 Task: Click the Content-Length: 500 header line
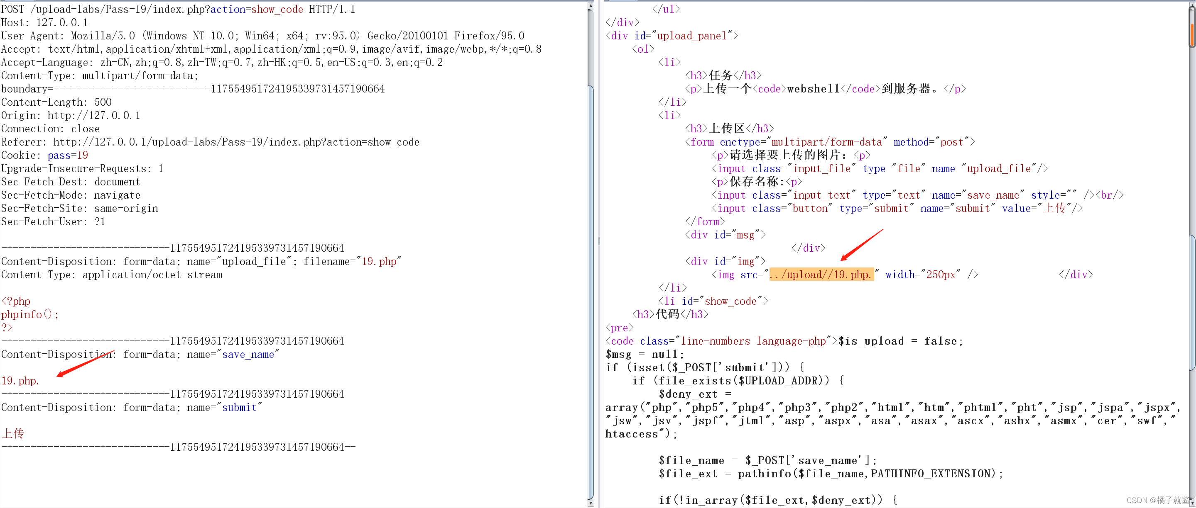[56, 102]
